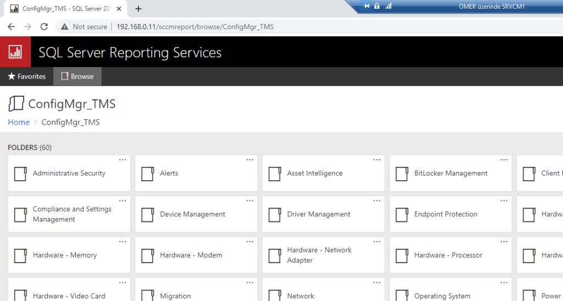The height and width of the screenshot is (301, 563).
Task: Open ellipsis menu for Alerts folder
Action: (x=250, y=160)
